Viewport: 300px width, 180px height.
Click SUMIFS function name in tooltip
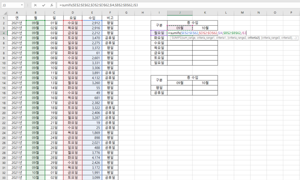pyautogui.click(x=176, y=38)
